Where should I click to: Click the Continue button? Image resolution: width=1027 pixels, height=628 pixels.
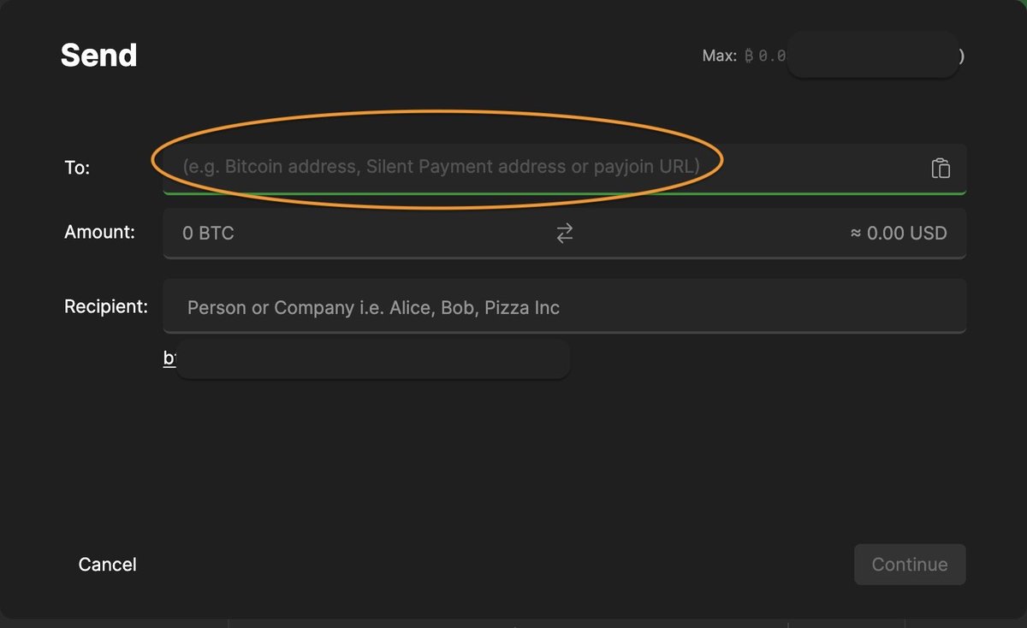point(910,565)
